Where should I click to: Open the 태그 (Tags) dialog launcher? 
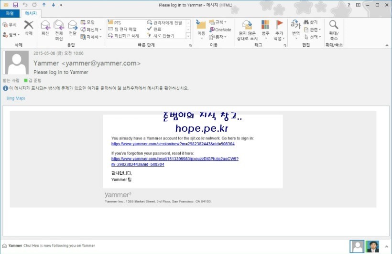(x=285, y=45)
